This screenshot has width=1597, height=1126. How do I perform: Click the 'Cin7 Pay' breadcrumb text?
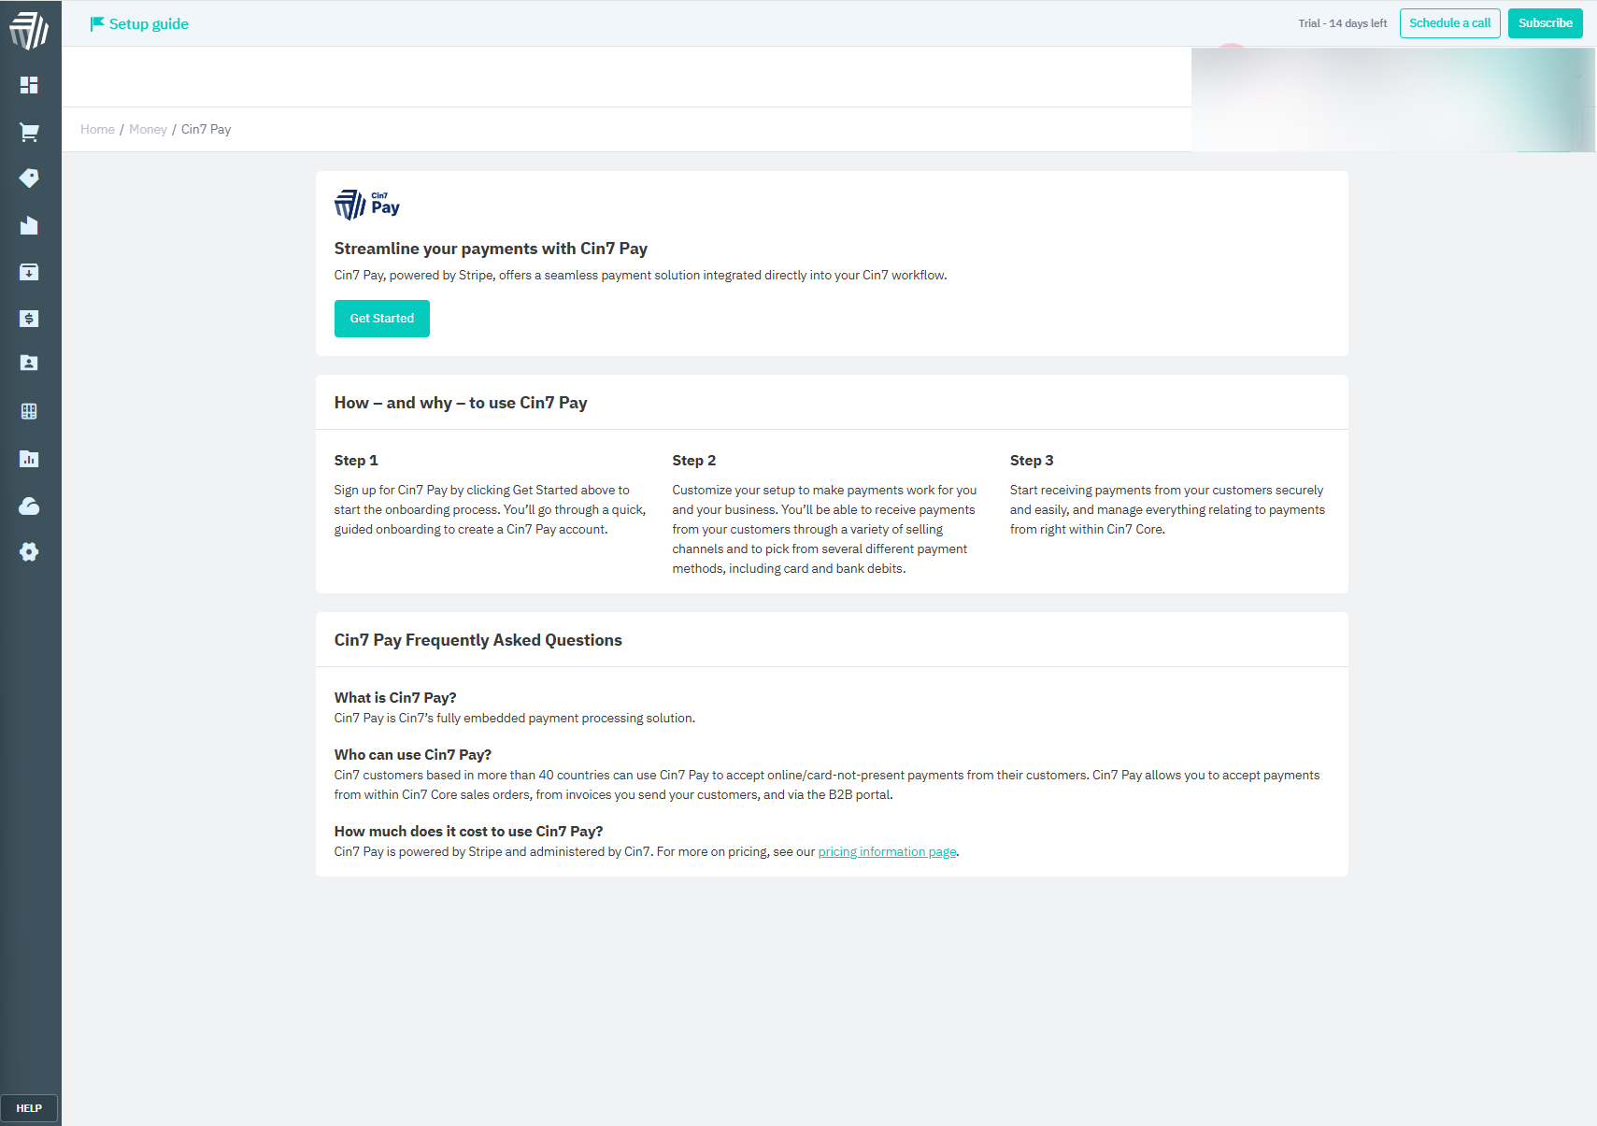(x=206, y=130)
